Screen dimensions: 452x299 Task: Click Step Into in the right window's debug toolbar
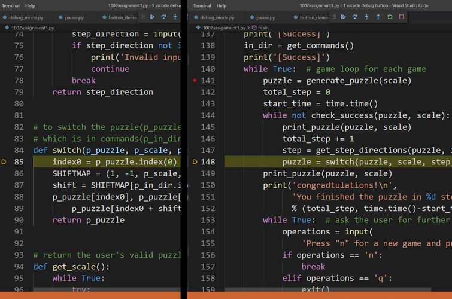point(366,17)
